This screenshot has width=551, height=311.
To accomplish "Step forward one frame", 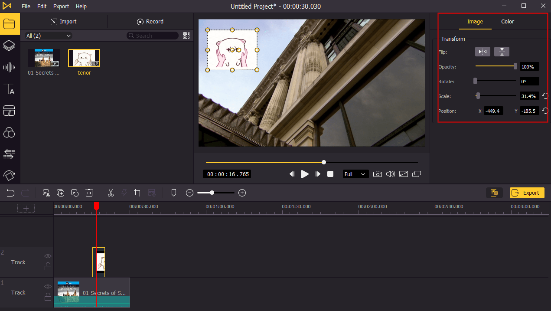I will click(x=318, y=174).
